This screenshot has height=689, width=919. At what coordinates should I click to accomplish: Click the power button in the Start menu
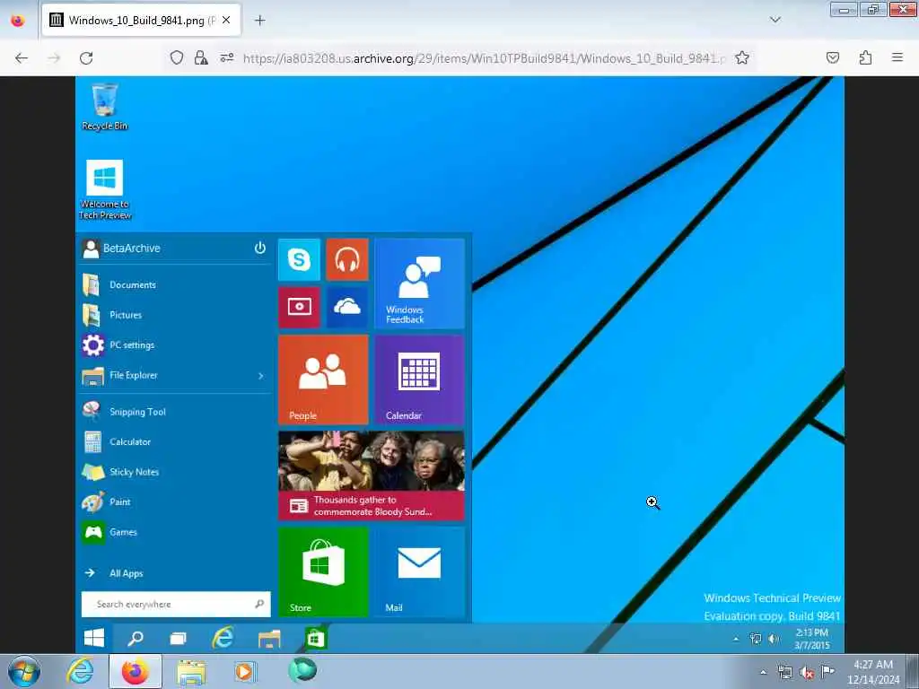coord(259,248)
